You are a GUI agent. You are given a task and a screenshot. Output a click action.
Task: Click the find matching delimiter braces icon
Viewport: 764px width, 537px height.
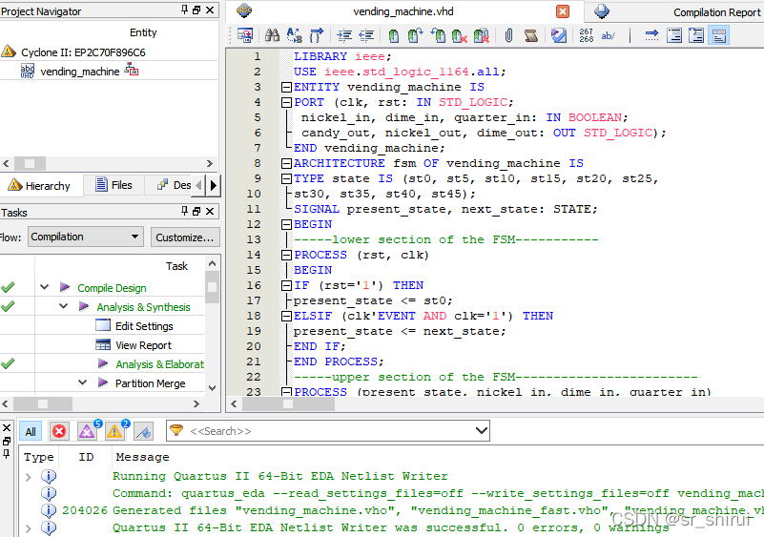coord(317,35)
